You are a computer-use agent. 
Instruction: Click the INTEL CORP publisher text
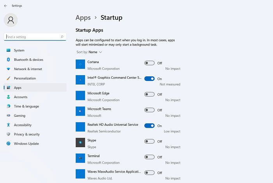click(x=96, y=84)
